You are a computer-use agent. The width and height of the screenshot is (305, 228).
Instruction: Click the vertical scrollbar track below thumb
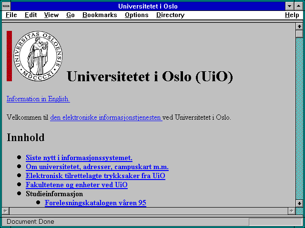coord(299,119)
